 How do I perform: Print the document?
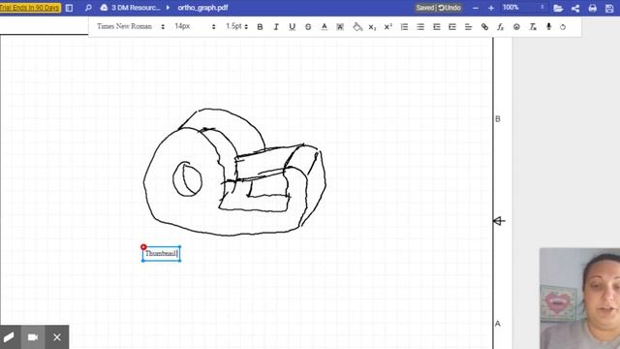[x=592, y=8]
